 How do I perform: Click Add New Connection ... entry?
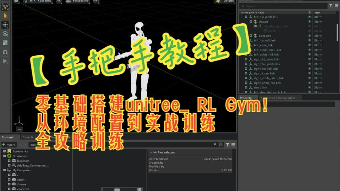point(33,166)
